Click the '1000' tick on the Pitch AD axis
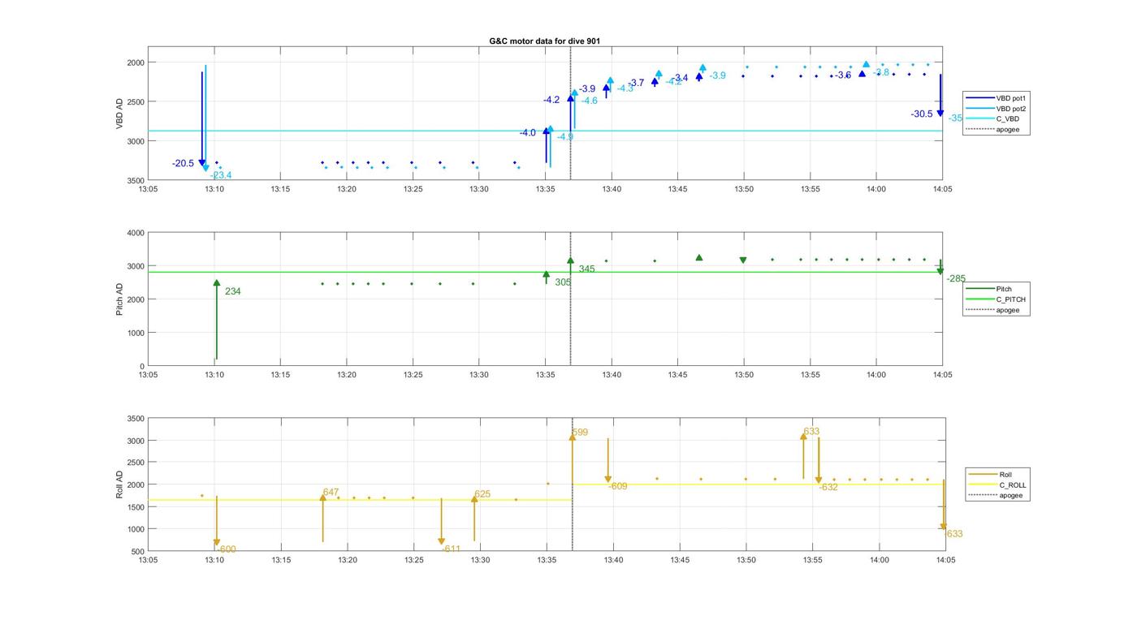1137x620 pixels. point(136,334)
